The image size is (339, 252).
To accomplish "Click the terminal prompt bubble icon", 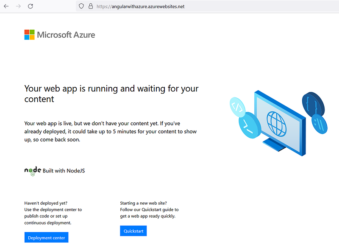I will (x=250, y=125).
